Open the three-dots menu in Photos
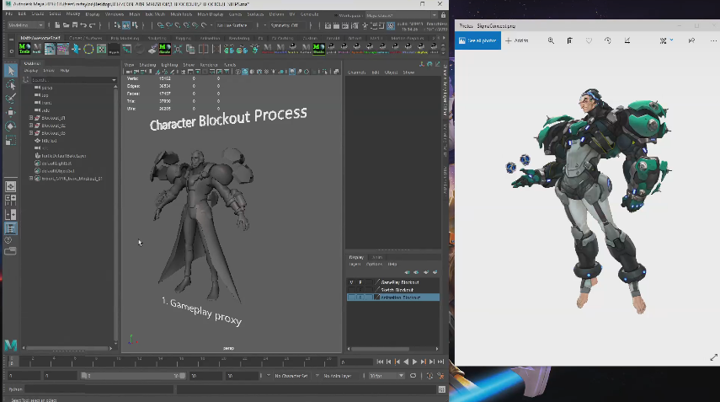Screen dimensions: 720x402 (x=713, y=40)
